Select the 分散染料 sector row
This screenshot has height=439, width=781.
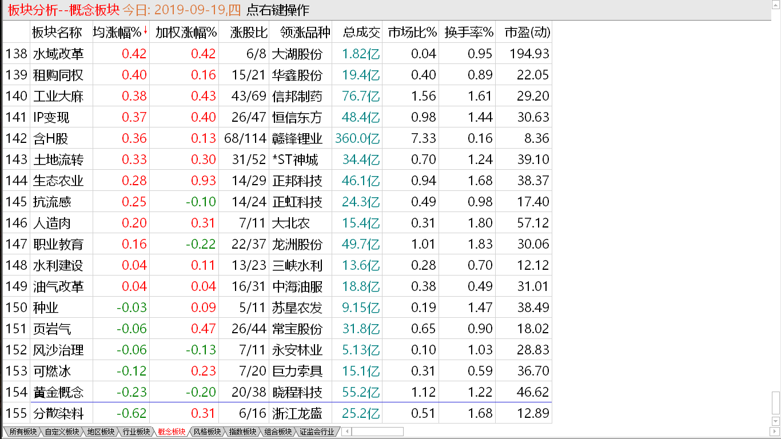click(277, 413)
